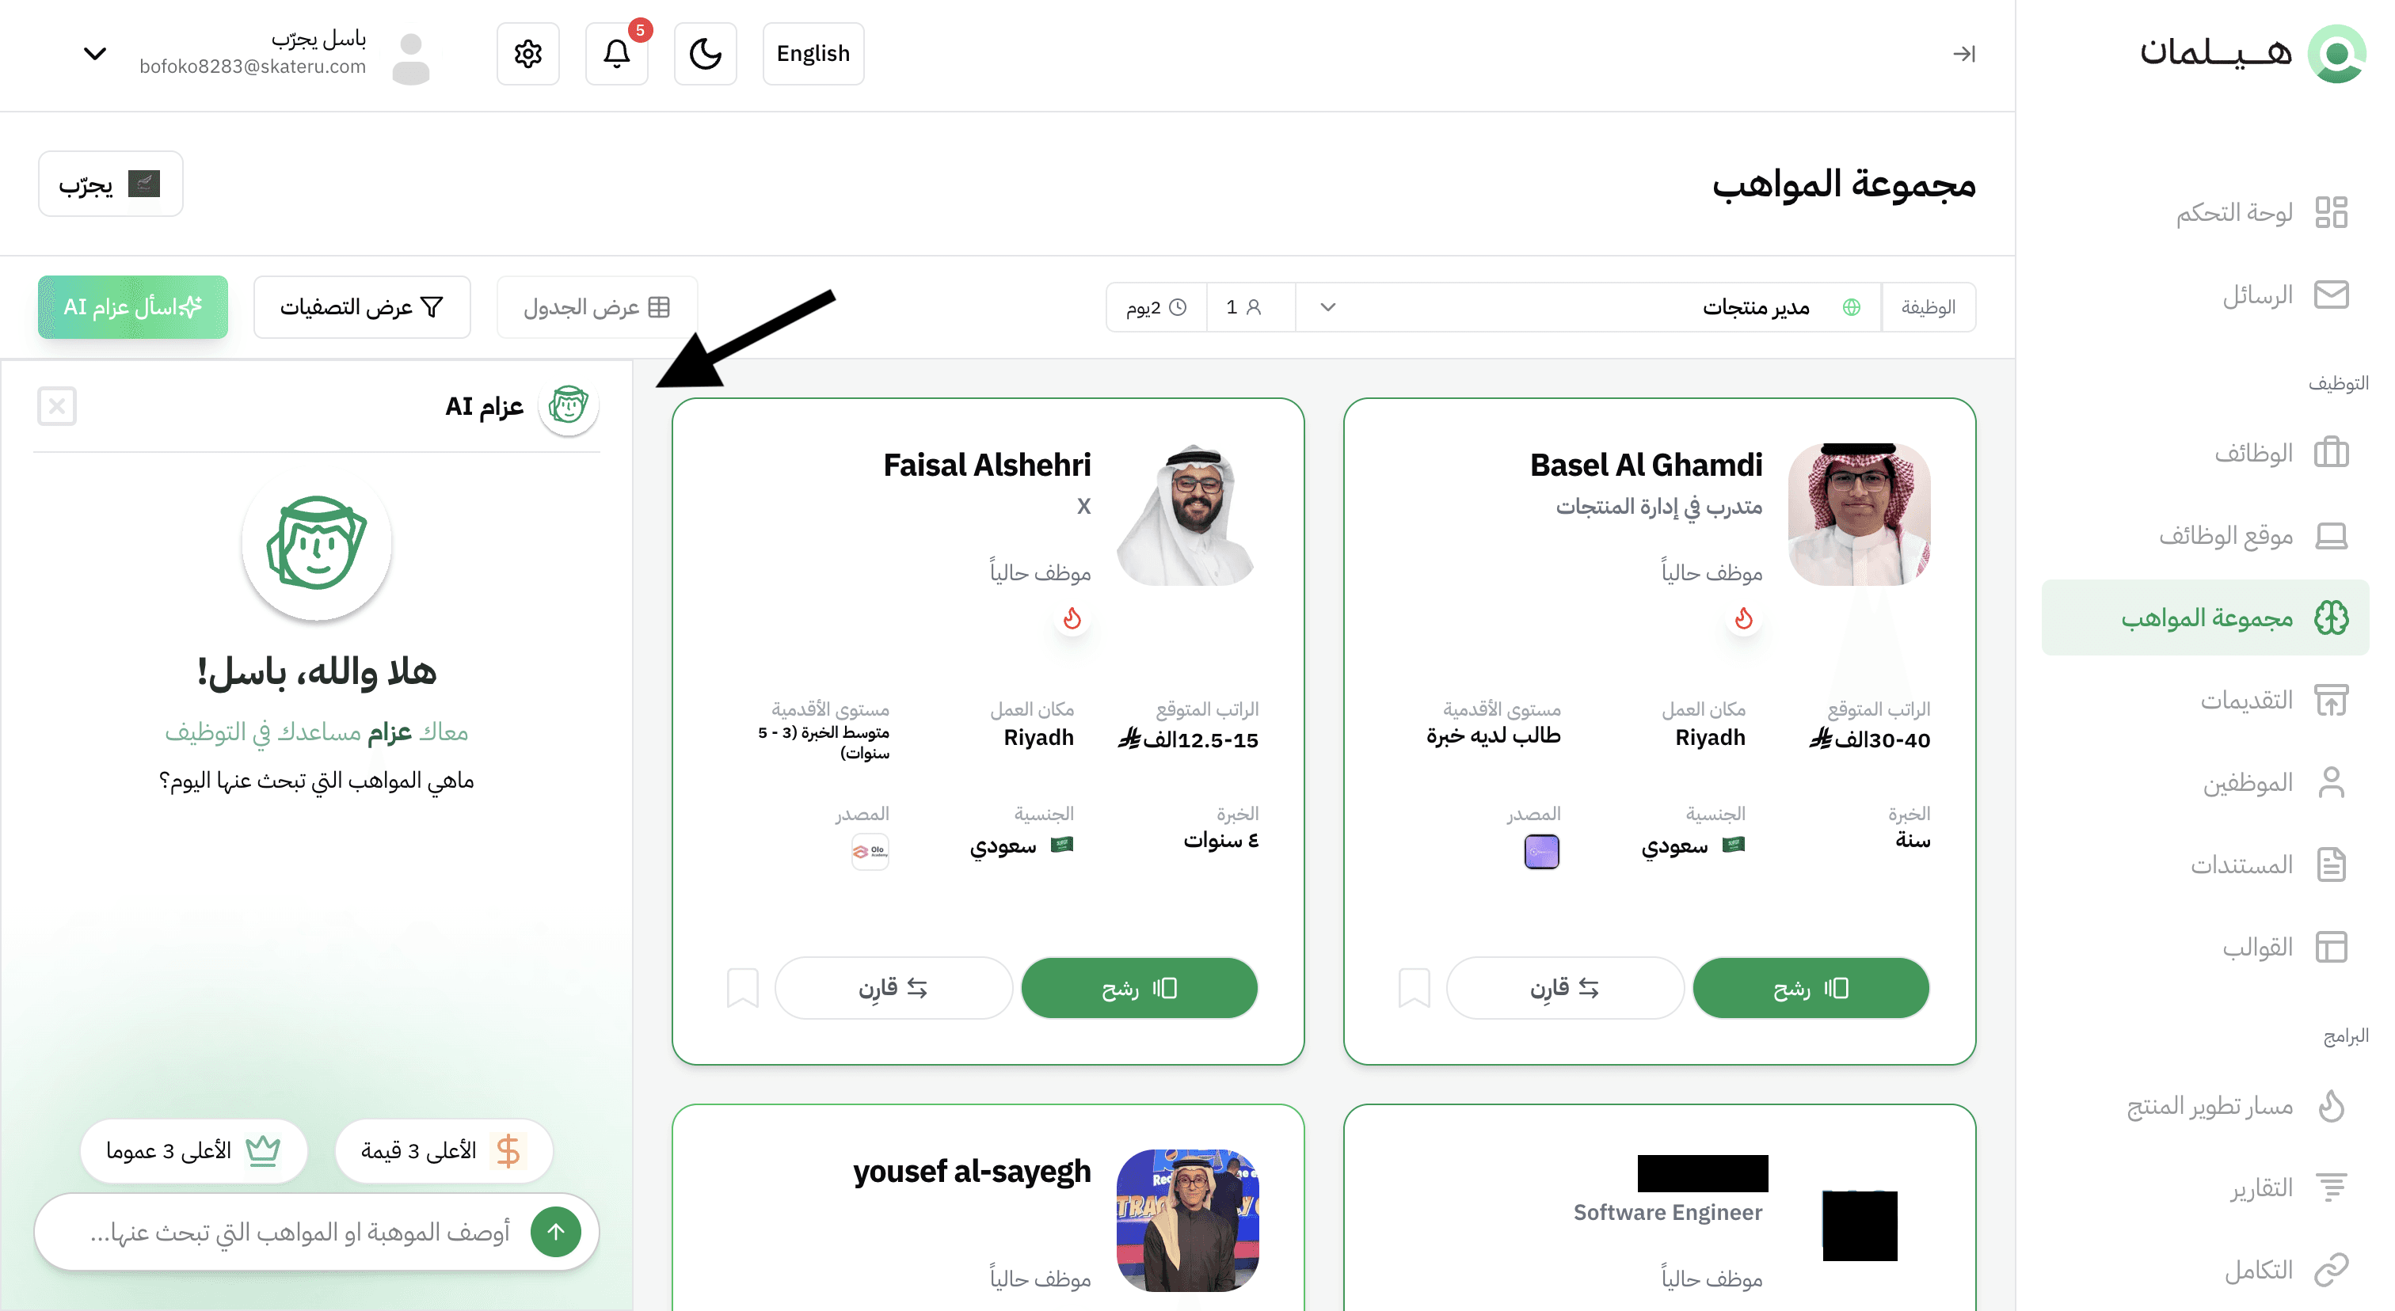The width and height of the screenshot is (2395, 1311).
Task: Open the notifications bell
Action: [616, 54]
